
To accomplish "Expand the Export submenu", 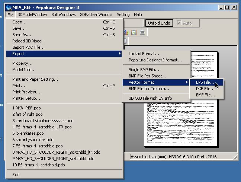I will click(x=64, y=54).
